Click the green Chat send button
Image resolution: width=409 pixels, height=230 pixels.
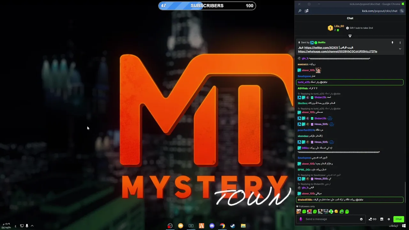[x=398, y=219]
